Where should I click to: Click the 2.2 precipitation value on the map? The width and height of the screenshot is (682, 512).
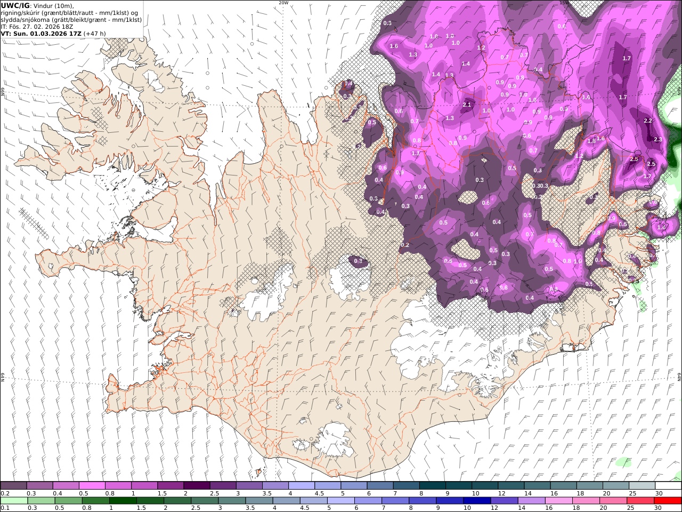coord(648,121)
